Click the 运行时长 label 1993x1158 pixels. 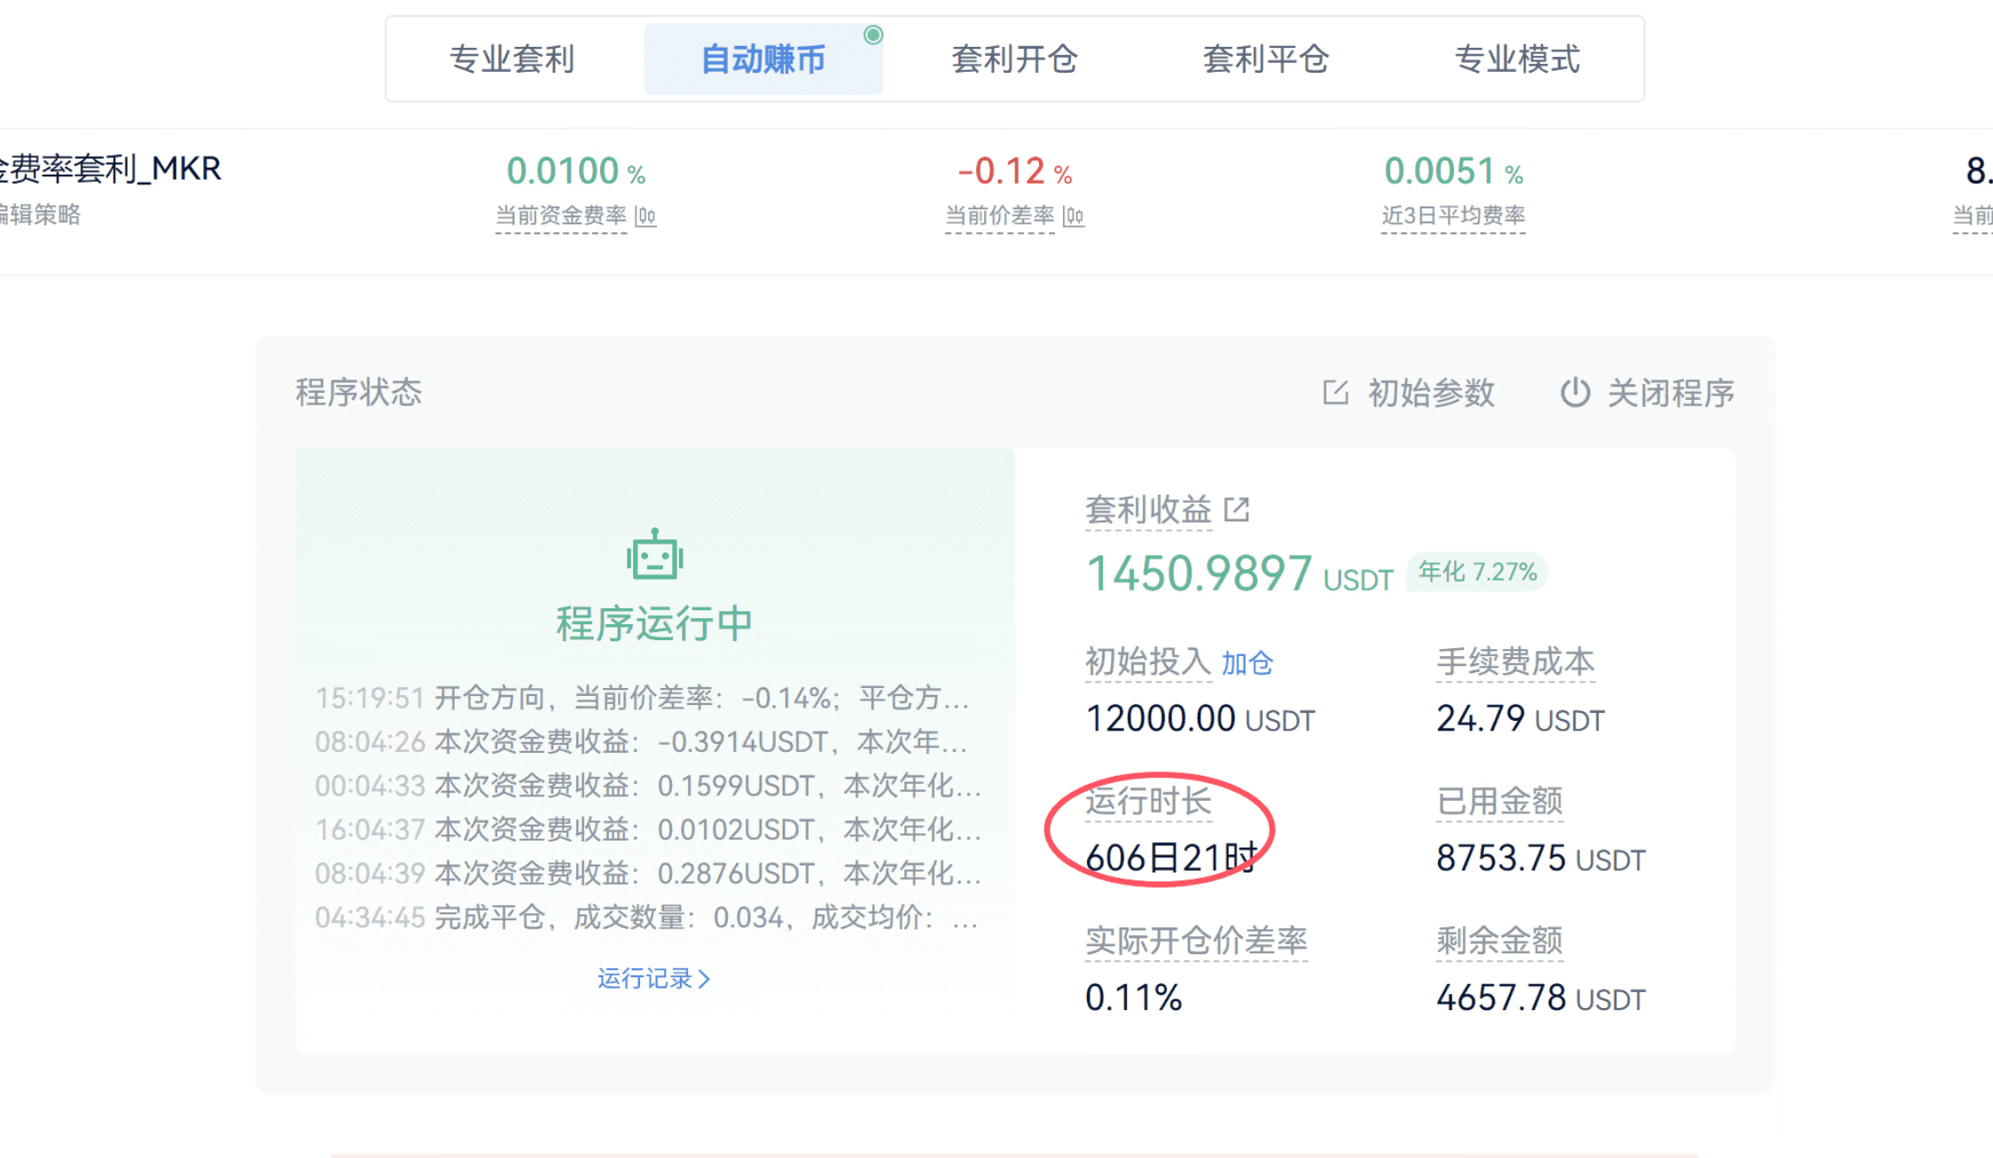pos(1149,802)
